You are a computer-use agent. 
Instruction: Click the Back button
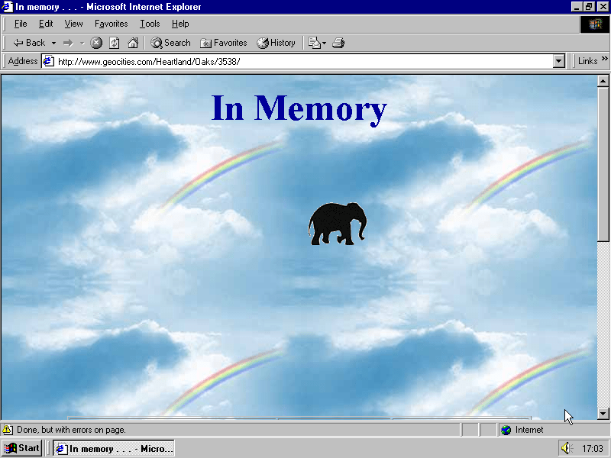(29, 43)
